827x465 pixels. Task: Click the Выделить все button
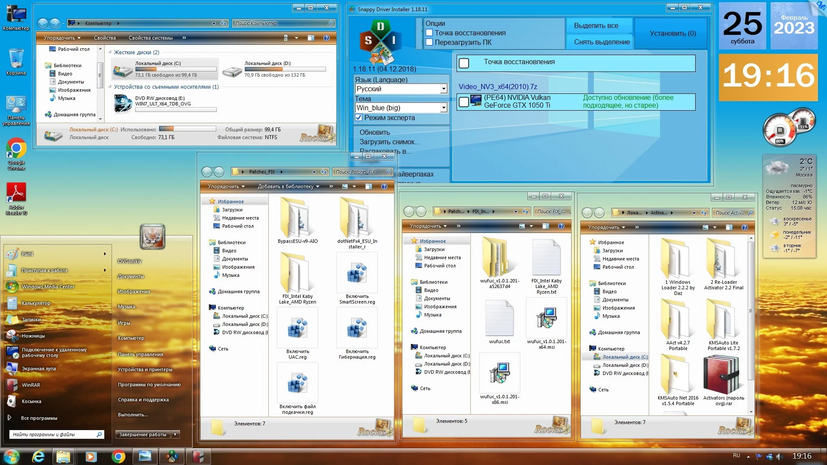[x=596, y=26]
